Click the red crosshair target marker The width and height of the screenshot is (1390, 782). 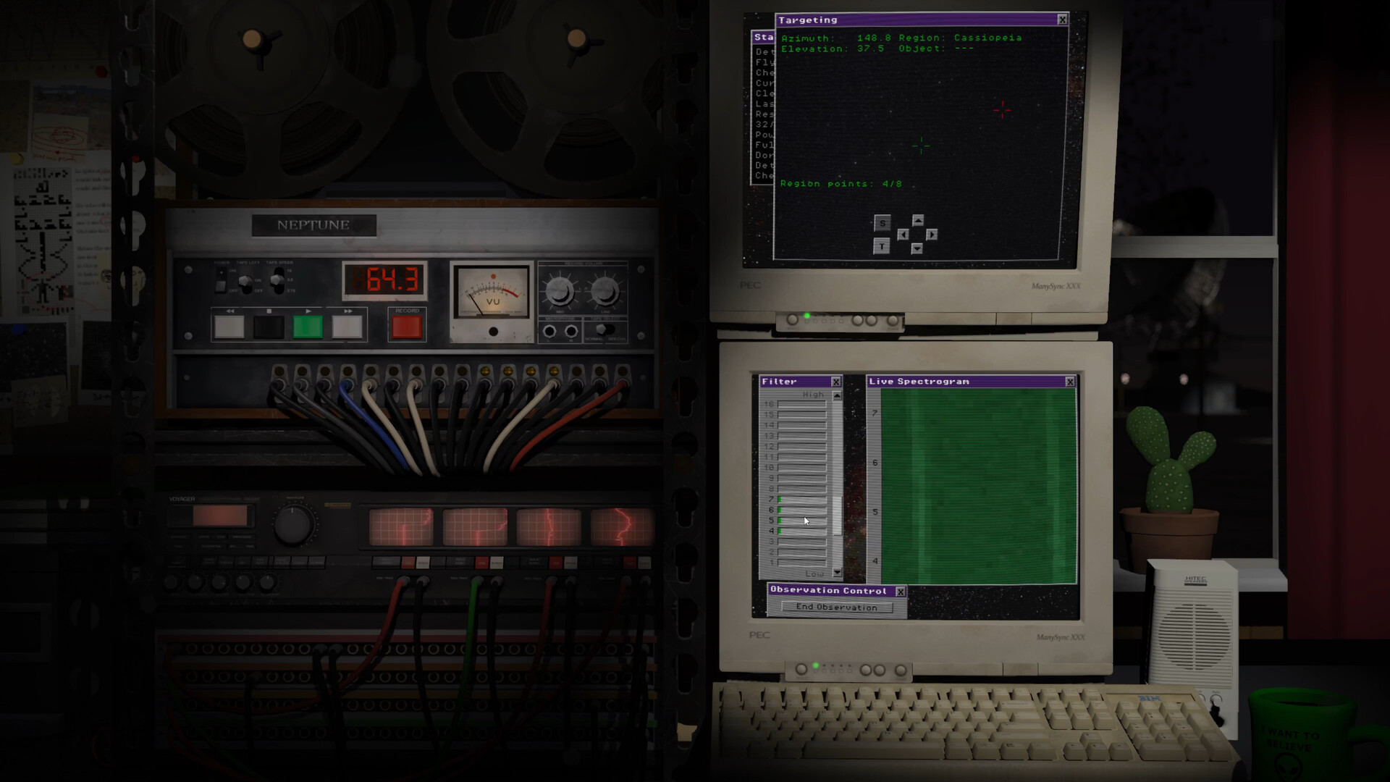click(x=1003, y=110)
